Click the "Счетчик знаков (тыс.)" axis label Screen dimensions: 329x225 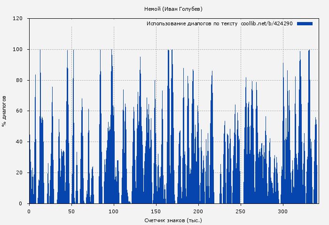tap(173, 220)
